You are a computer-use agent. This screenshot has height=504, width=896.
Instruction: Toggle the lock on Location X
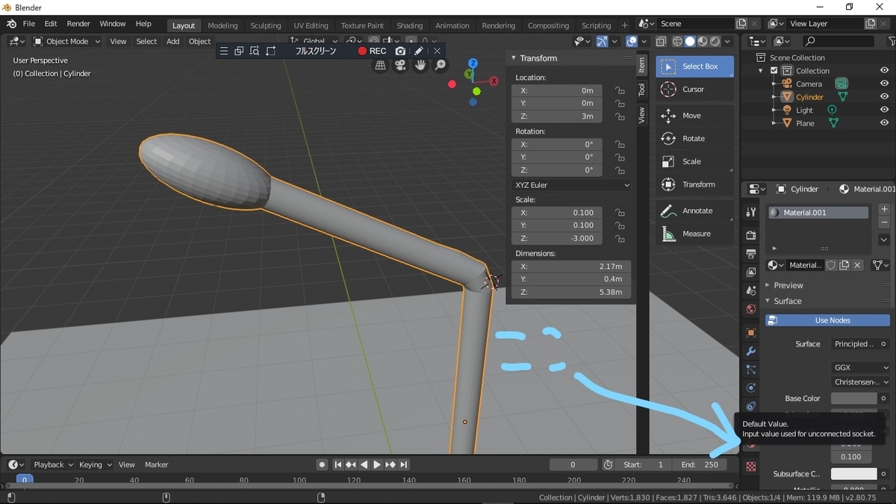[x=620, y=90]
